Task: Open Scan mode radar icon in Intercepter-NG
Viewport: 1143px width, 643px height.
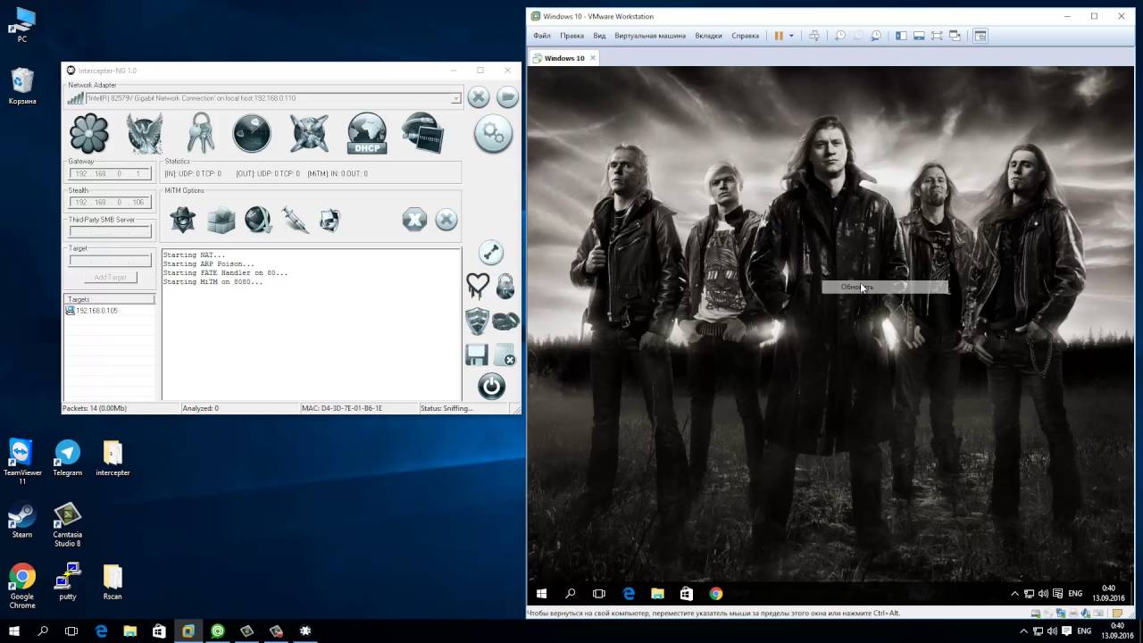Action: click(x=252, y=134)
